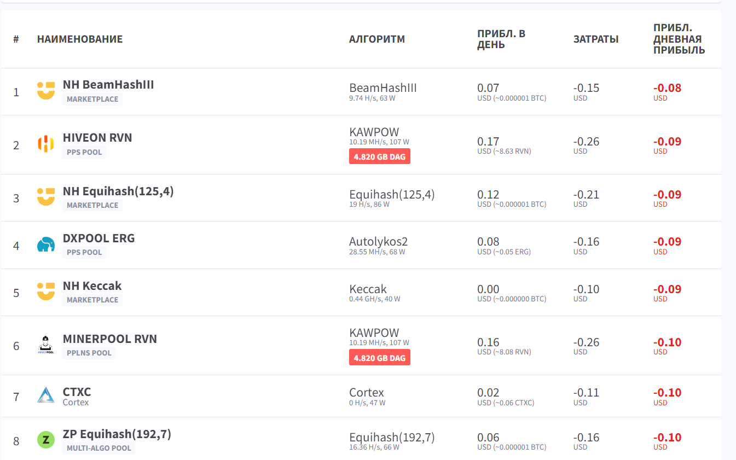
Task: Open the DXPOOL ERG entry
Action: click(98, 238)
